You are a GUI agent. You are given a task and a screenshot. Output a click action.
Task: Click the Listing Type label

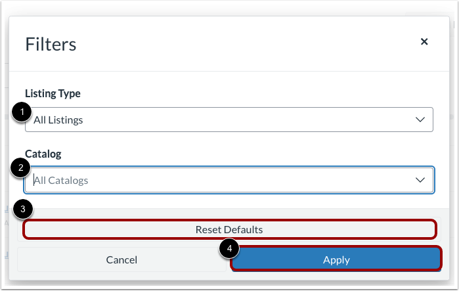53,93
